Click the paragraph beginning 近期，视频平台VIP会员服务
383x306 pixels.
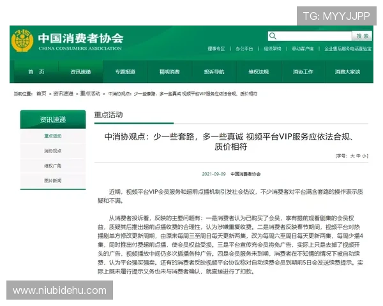pos(230,196)
